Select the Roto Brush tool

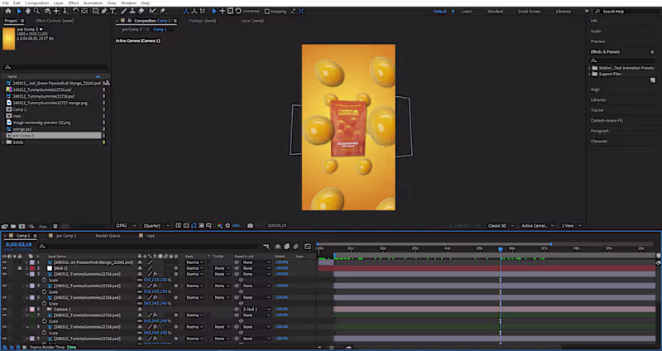pos(152,11)
